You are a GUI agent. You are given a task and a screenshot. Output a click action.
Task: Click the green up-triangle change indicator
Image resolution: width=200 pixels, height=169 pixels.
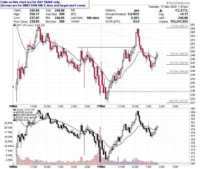pos(161,10)
